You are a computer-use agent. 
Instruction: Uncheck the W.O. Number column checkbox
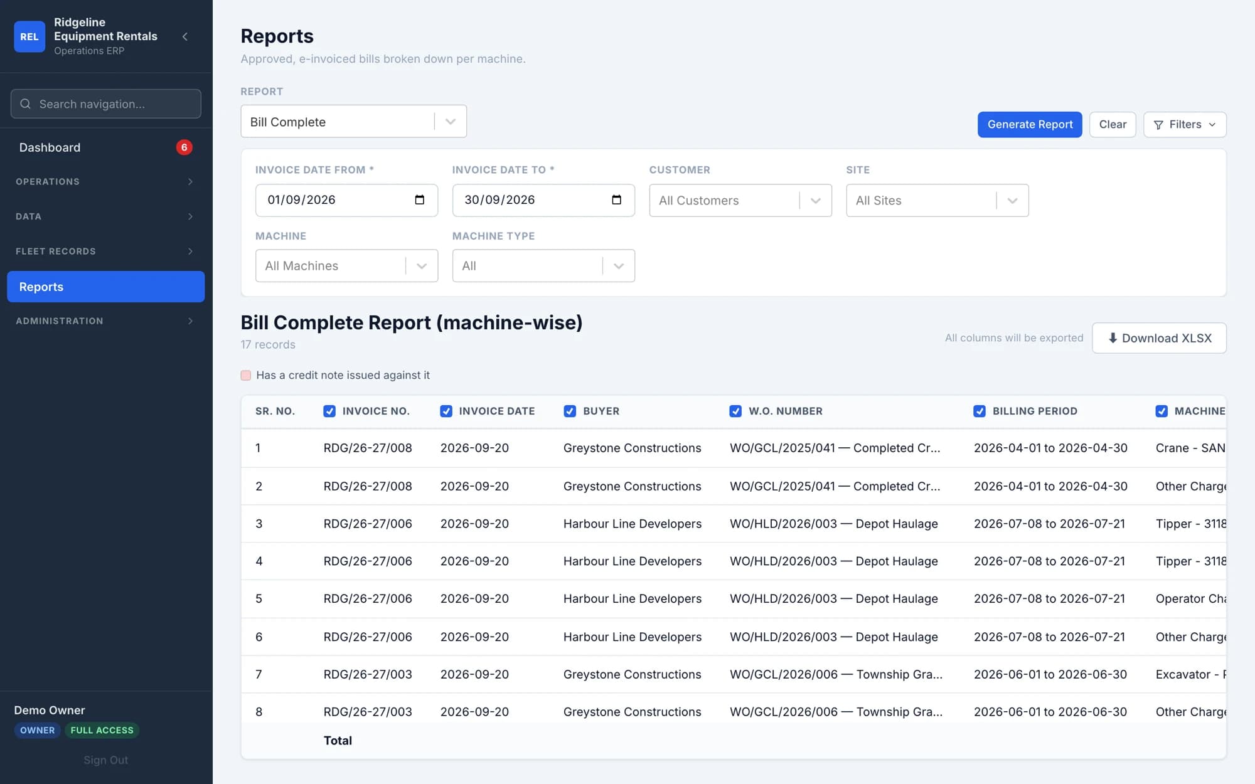735,411
